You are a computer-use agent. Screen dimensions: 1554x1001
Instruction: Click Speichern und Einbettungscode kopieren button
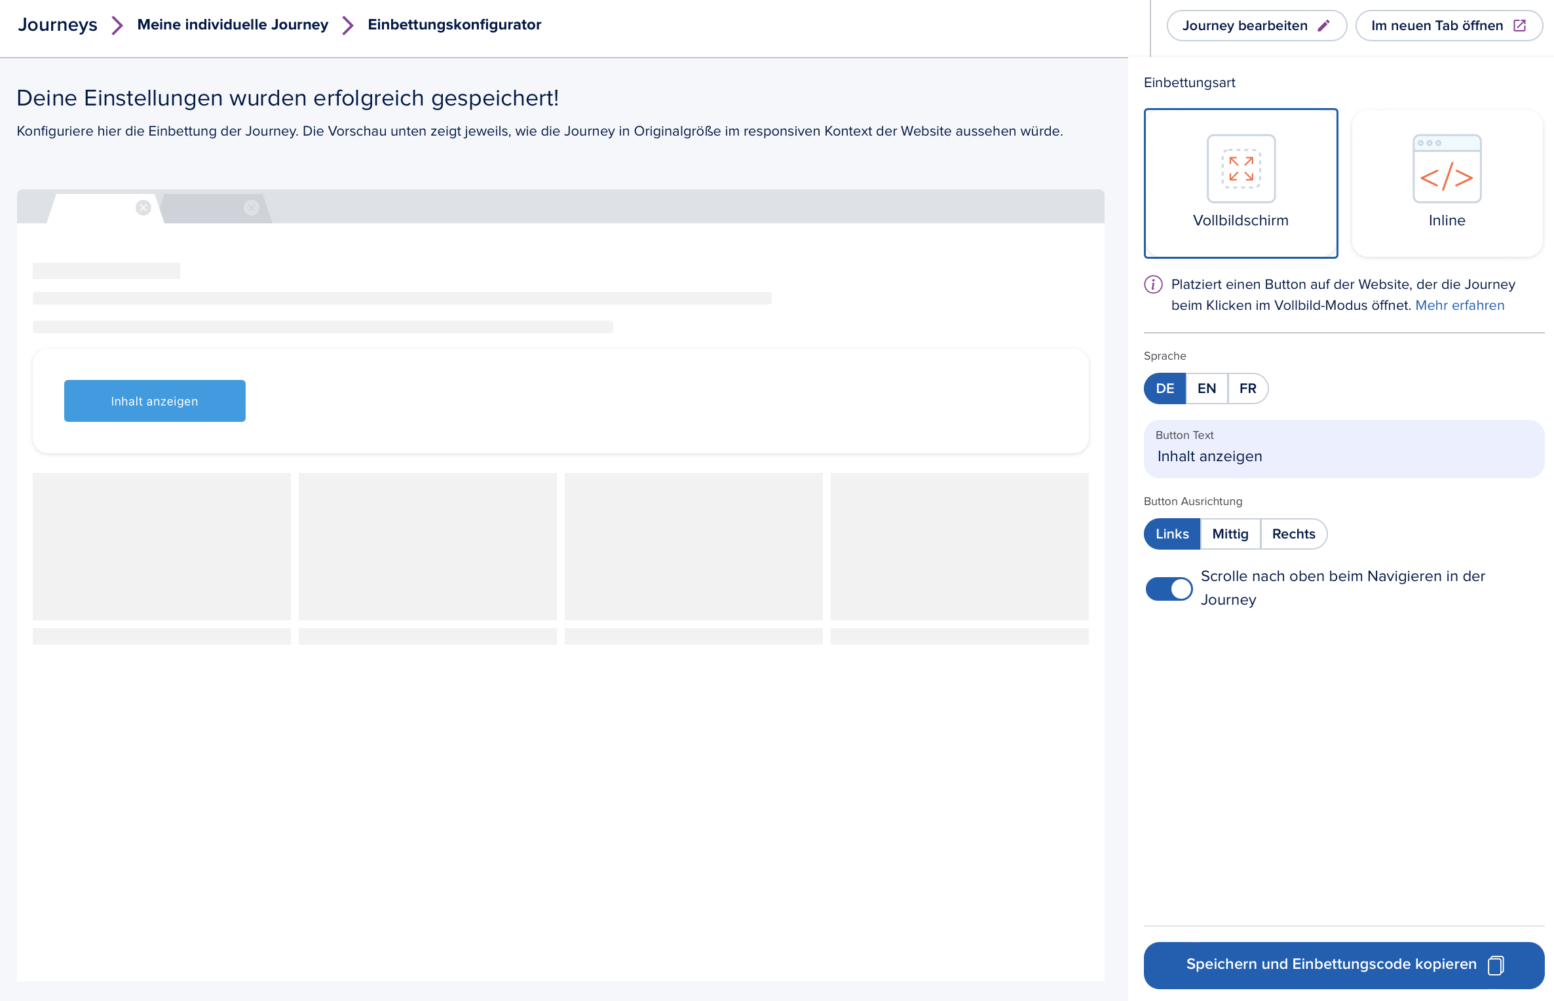[1344, 965]
